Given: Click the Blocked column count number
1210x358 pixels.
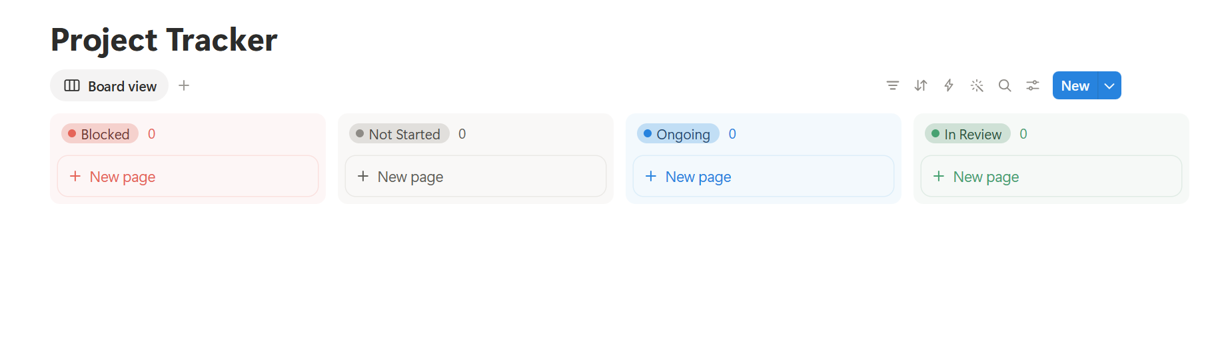Looking at the screenshot, I should (x=151, y=134).
